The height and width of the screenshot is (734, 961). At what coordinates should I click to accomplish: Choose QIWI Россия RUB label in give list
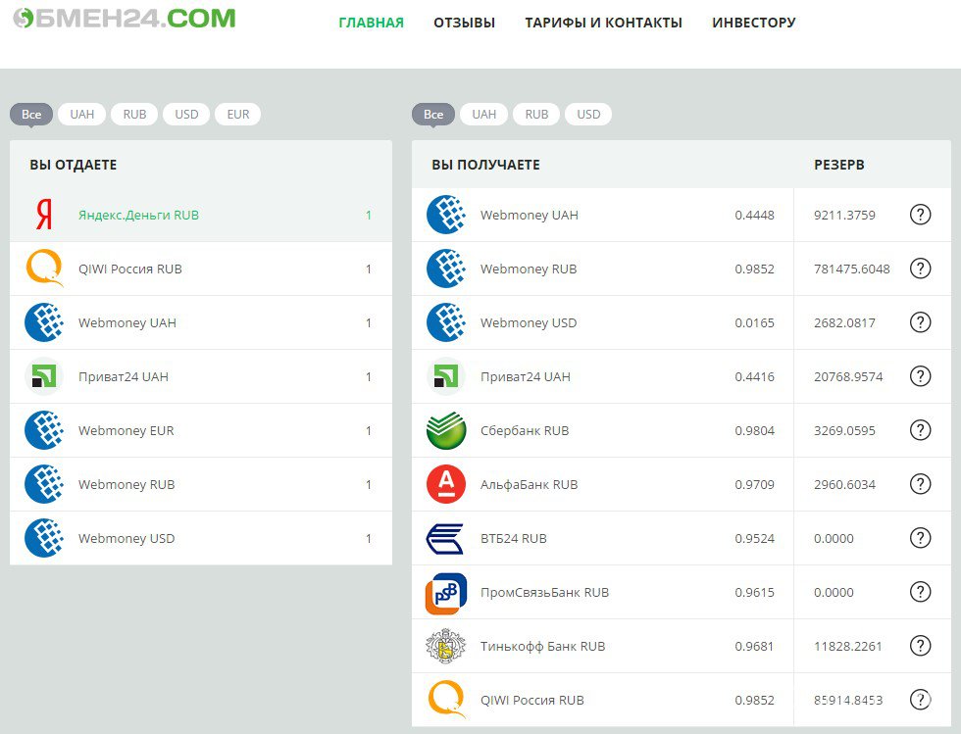[x=129, y=269]
